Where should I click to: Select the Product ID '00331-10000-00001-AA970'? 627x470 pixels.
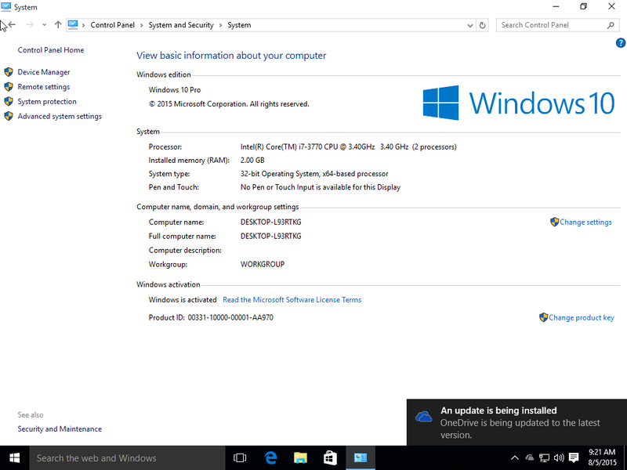230,318
